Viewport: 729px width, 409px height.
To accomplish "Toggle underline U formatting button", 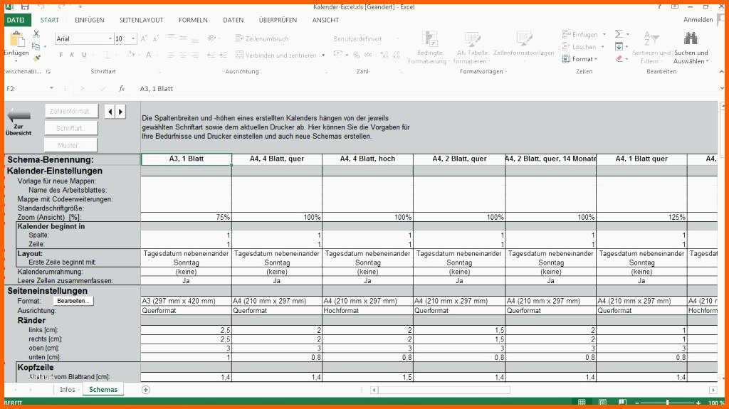I will [84, 55].
